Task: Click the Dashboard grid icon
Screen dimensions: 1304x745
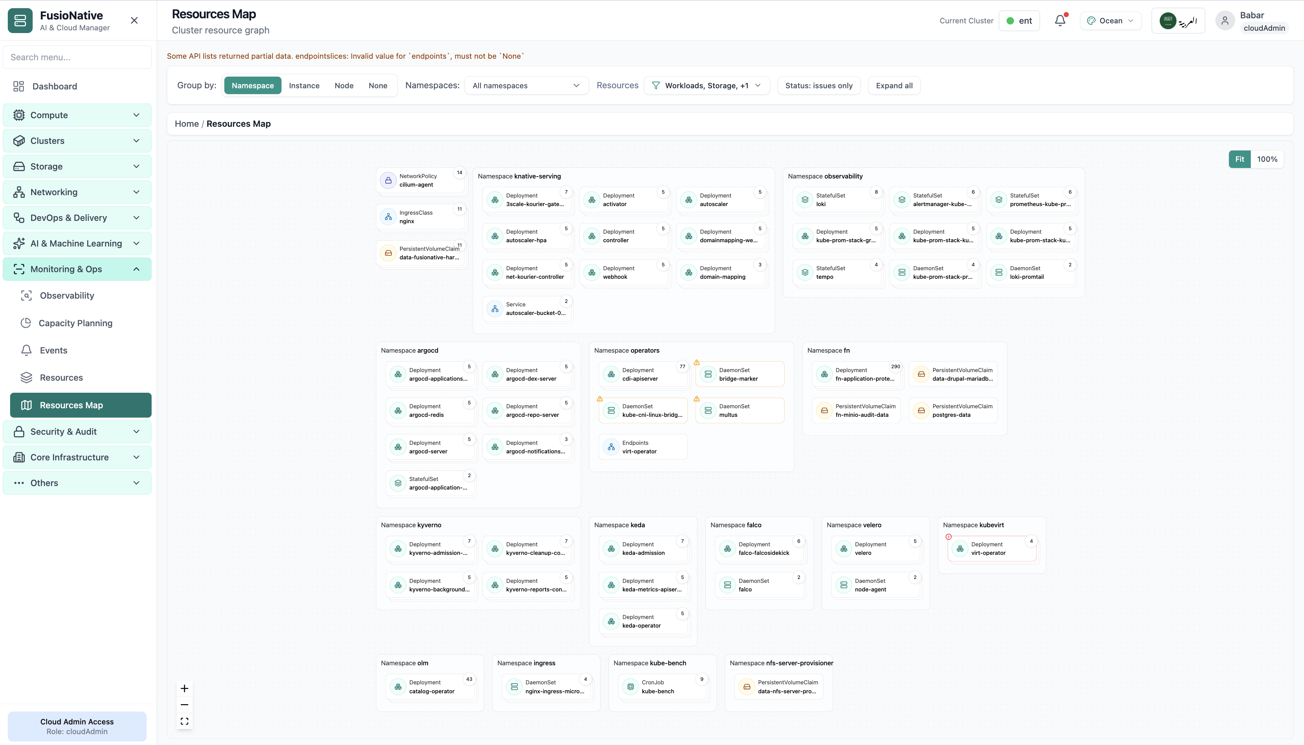Action: pyautogui.click(x=18, y=86)
